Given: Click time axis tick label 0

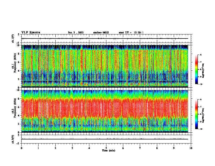Looking at the screenshot, I should (21, 148).
